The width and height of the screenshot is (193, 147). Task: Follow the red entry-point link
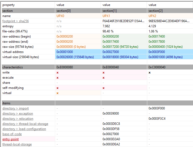pyautogui.click(x=11, y=139)
